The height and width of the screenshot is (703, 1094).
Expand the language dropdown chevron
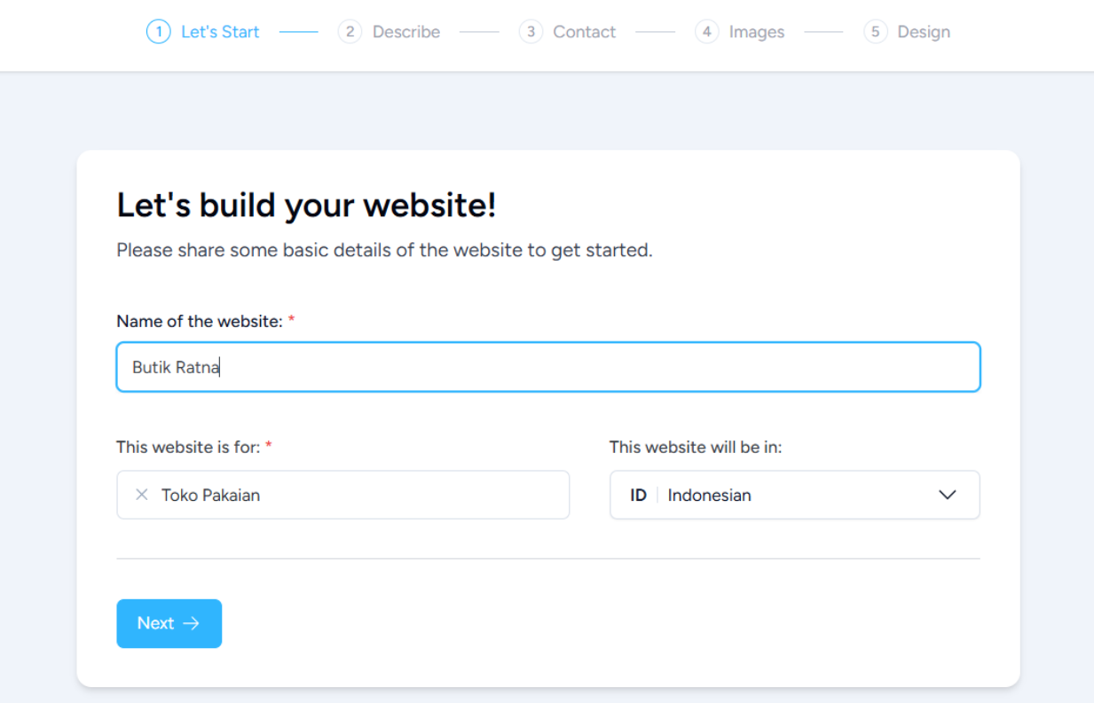coord(947,495)
